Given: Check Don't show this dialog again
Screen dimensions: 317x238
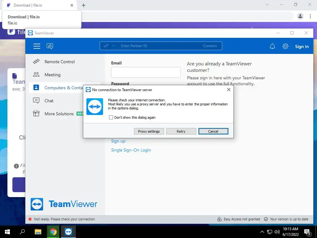Looking at the screenshot, I should pos(111,117).
